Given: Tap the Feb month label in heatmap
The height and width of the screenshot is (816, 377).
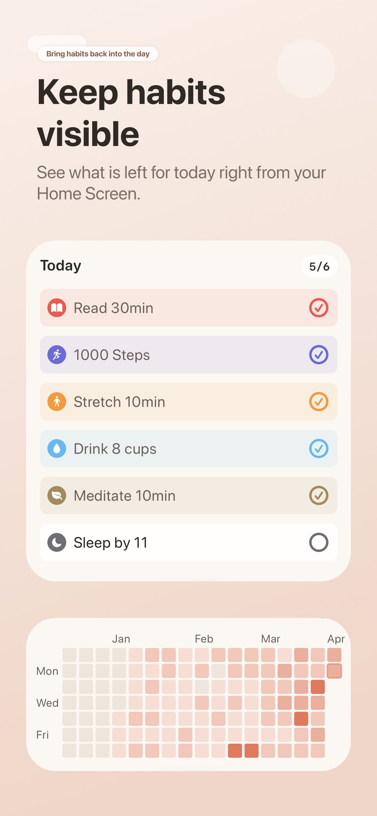Looking at the screenshot, I should coord(204,639).
